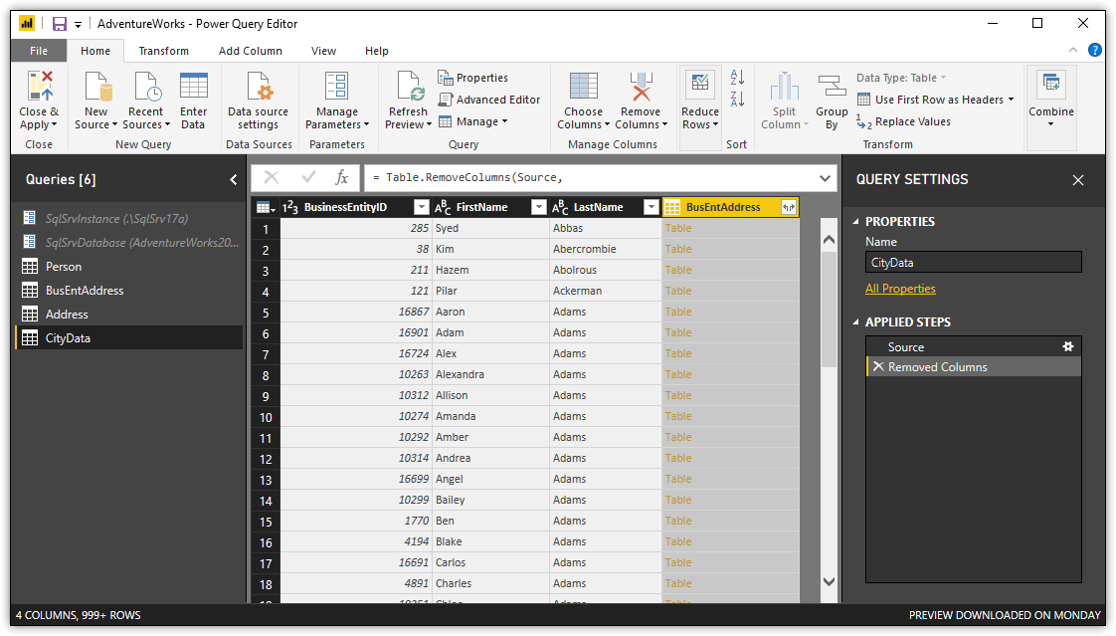Image resolution: width=1116 pixels, height=636 pixels.
Task: Delete the Removed Columns step
Action: pyautogui.click(x=878, y=367)
